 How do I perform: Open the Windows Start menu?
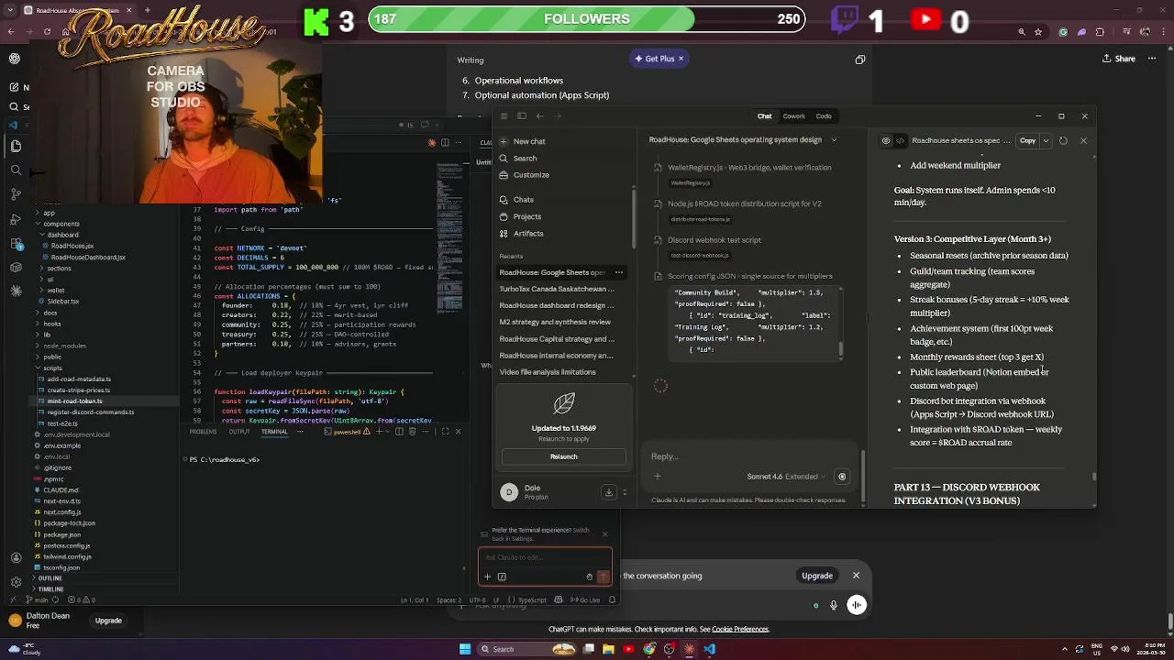pyautogui.click(x=465, y=649)
